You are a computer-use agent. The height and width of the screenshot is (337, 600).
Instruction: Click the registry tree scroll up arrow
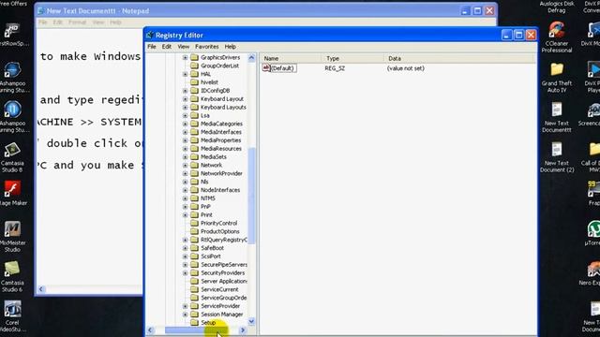(251, 58)
